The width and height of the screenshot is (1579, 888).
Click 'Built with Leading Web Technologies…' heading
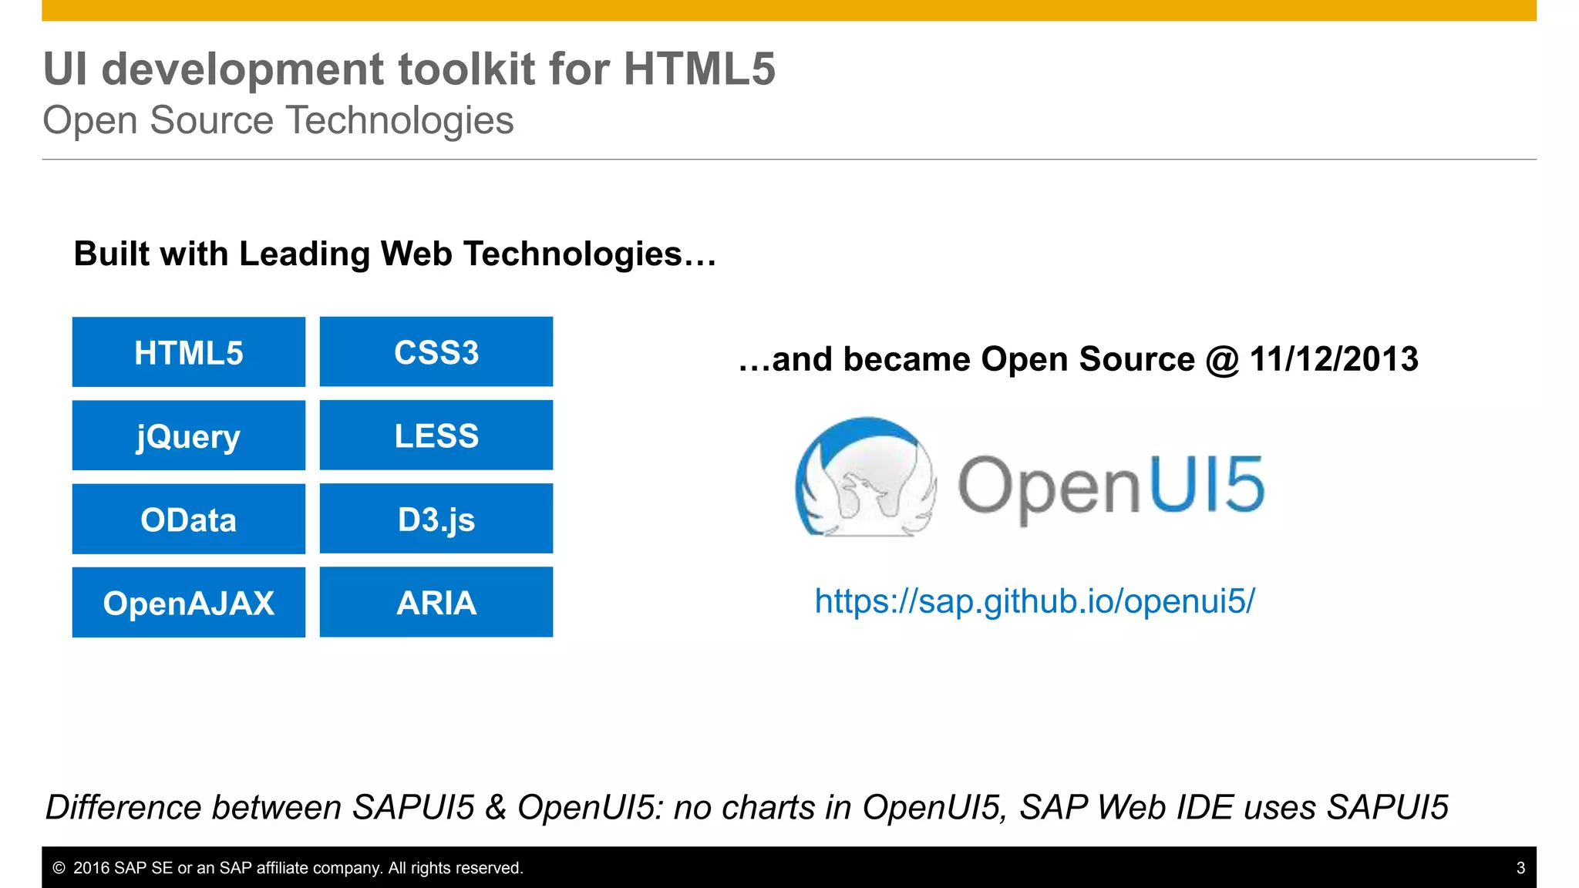[x=395, y=254]
